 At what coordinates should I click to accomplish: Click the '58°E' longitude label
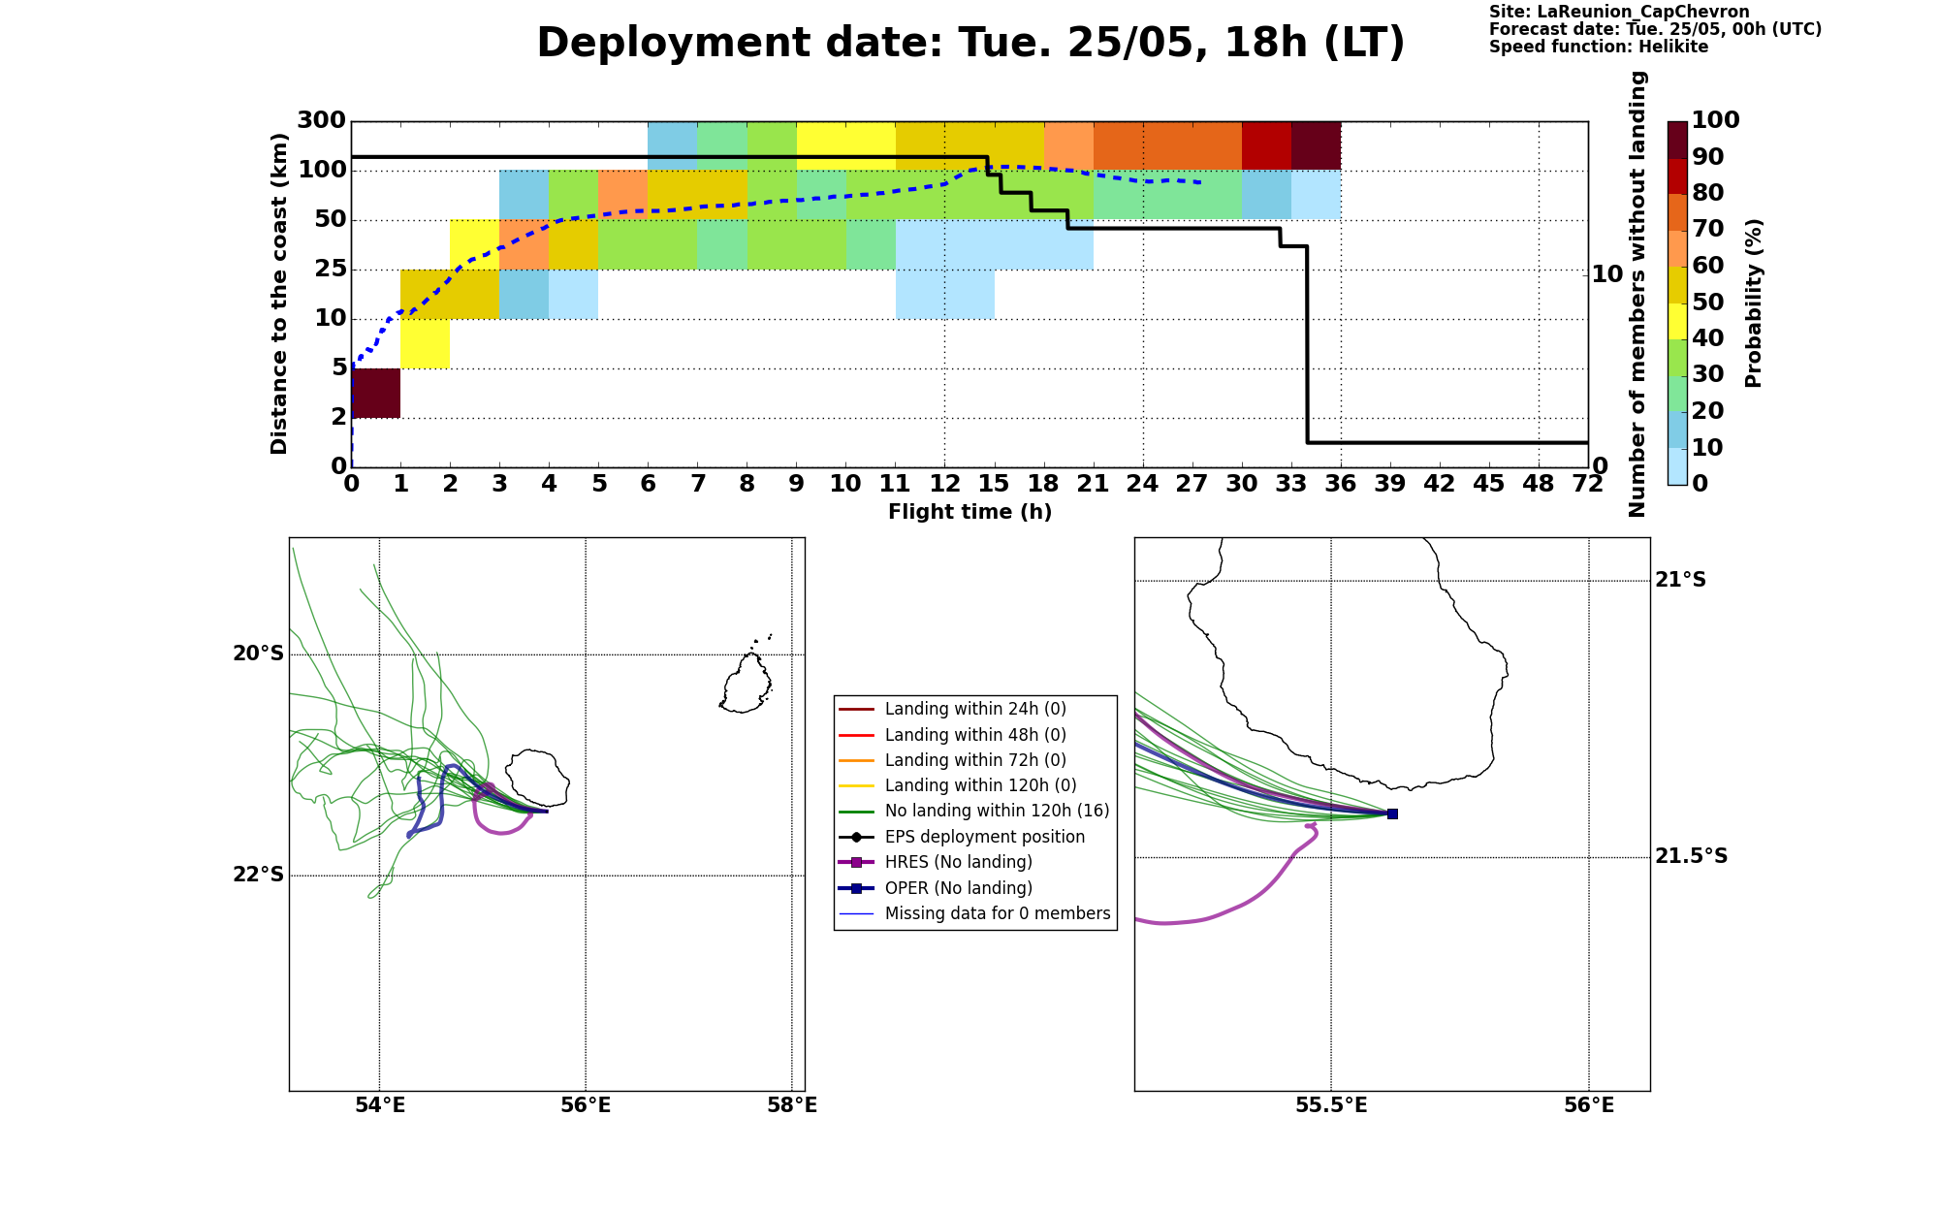coord(792,1105)
